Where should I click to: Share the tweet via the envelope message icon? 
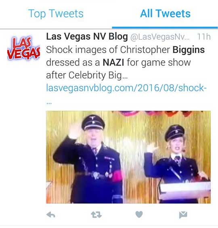183,215
